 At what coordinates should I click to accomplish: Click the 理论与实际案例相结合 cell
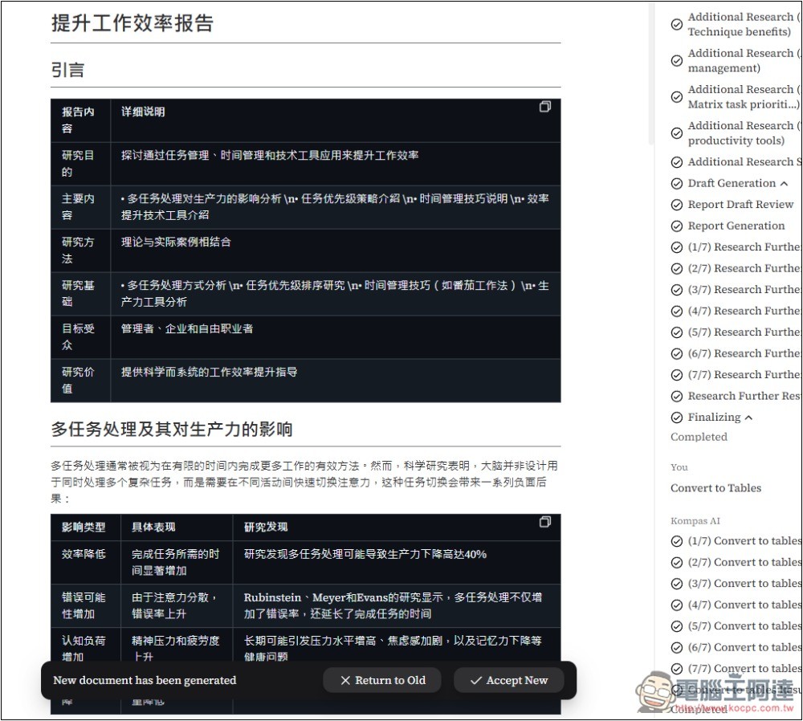(x=336, y=250)
